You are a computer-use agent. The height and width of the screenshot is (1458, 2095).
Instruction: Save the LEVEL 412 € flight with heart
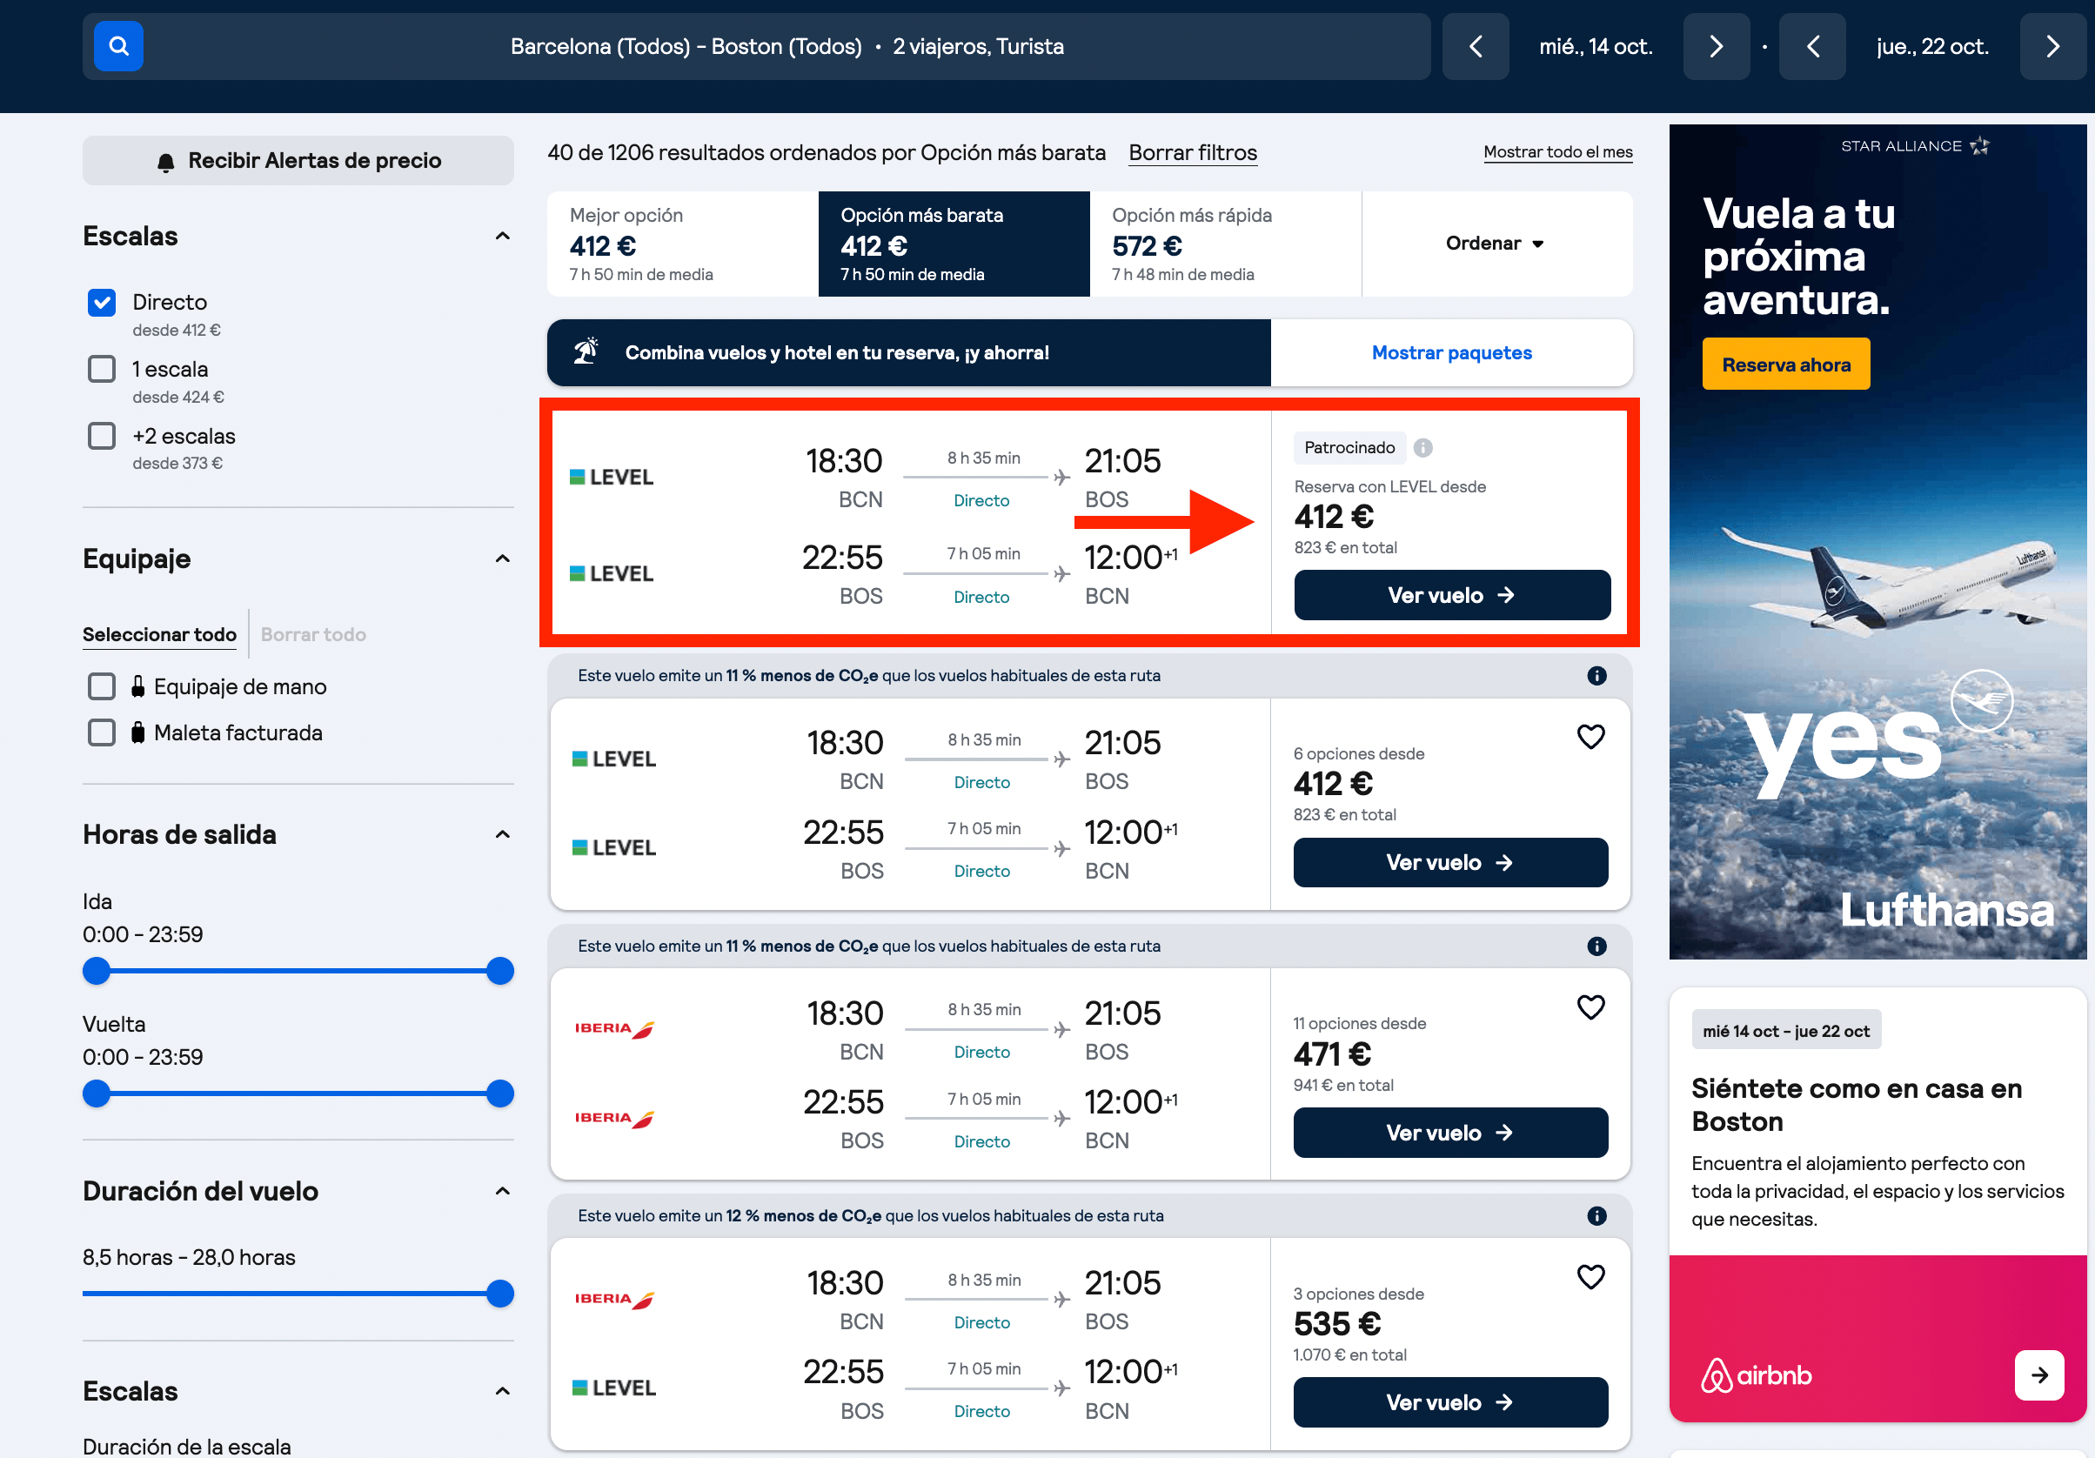(1590, 736)
